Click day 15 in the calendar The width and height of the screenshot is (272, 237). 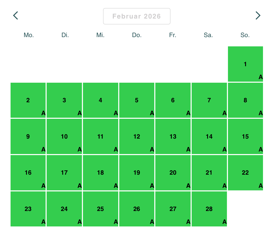(x=245, y=137)
